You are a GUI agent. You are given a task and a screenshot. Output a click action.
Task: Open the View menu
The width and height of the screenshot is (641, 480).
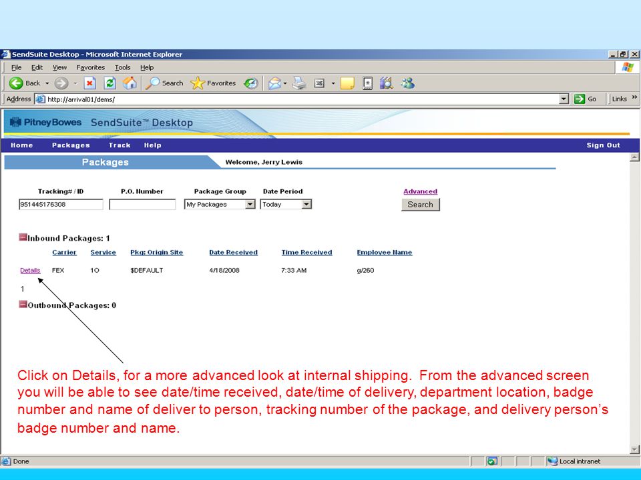pyautogui.click(x=59, y=67)
